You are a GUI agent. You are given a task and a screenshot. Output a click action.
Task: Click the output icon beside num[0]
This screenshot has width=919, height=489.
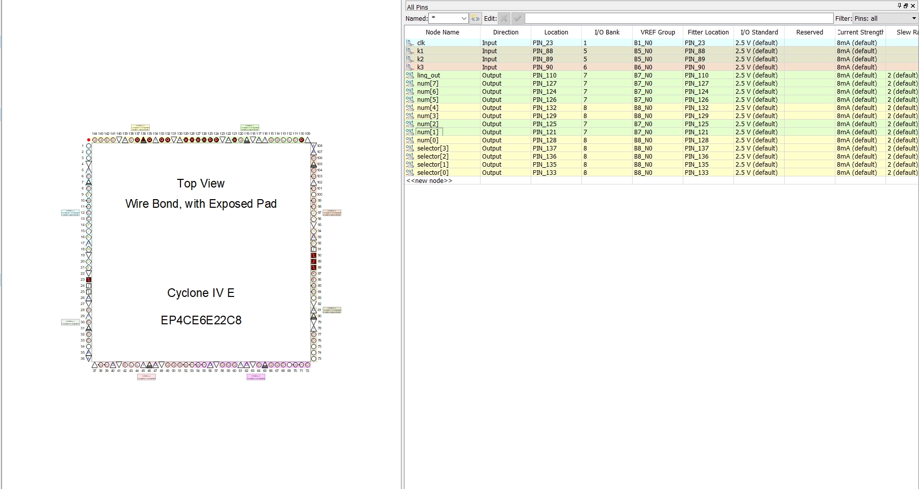[x=410, y=140]
